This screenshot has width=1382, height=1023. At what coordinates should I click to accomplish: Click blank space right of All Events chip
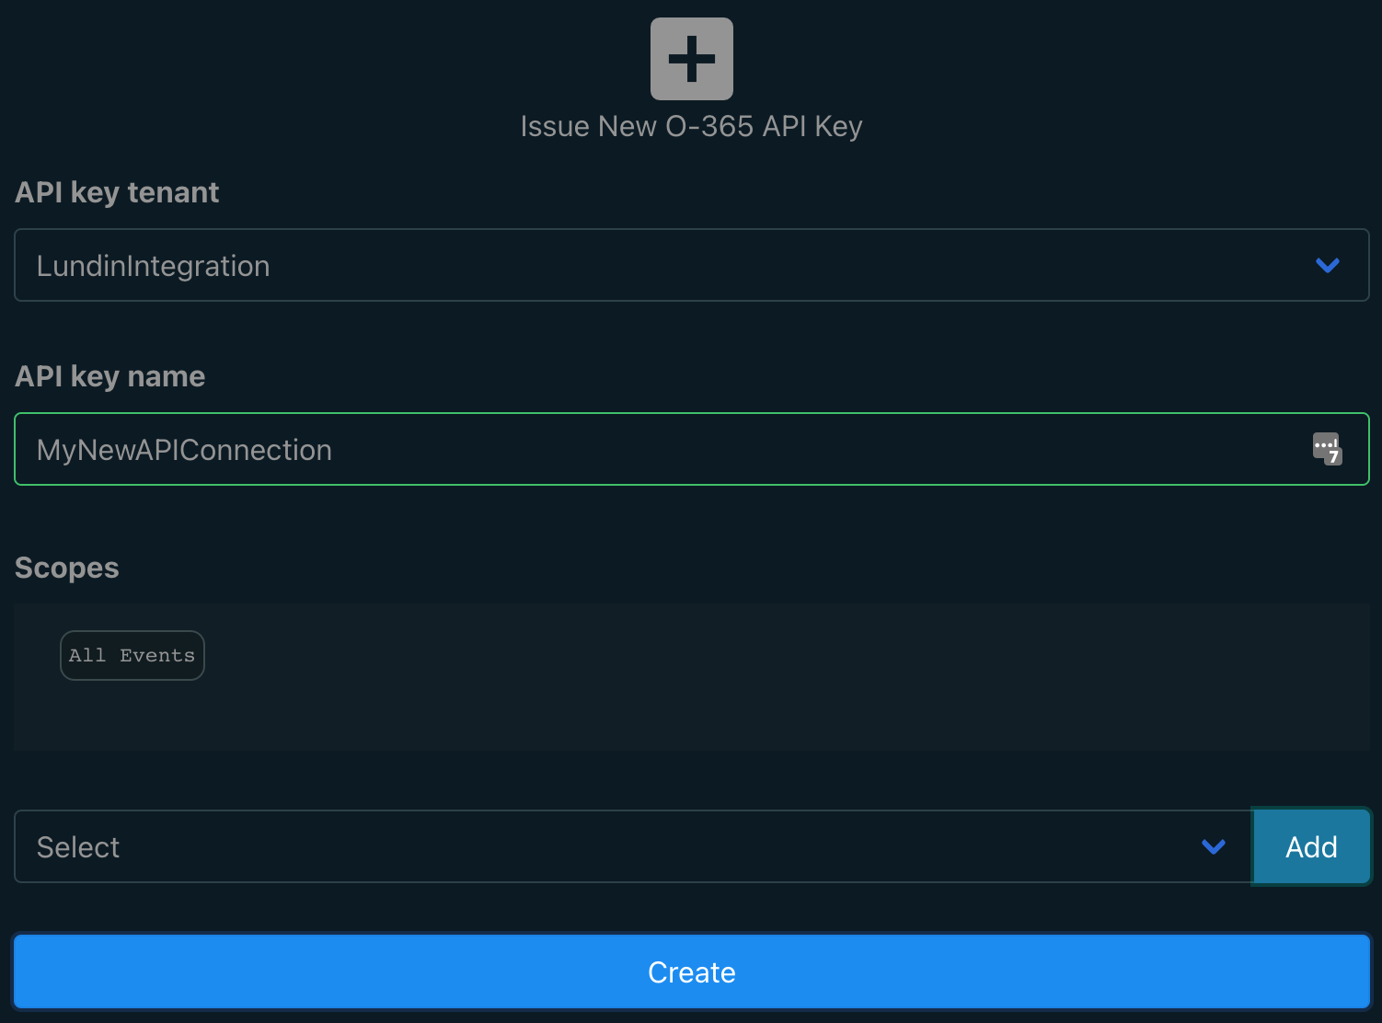pos(782,655)
